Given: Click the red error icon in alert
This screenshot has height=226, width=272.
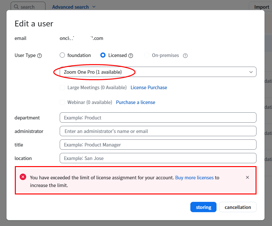Looking at the screenshot, I should coord(23,177).
